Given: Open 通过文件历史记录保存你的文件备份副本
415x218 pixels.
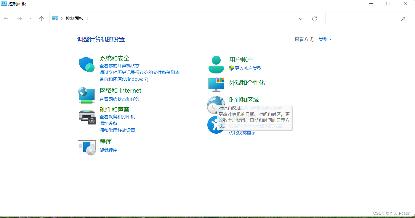Looking at the screenshot, I should [140, 73].
